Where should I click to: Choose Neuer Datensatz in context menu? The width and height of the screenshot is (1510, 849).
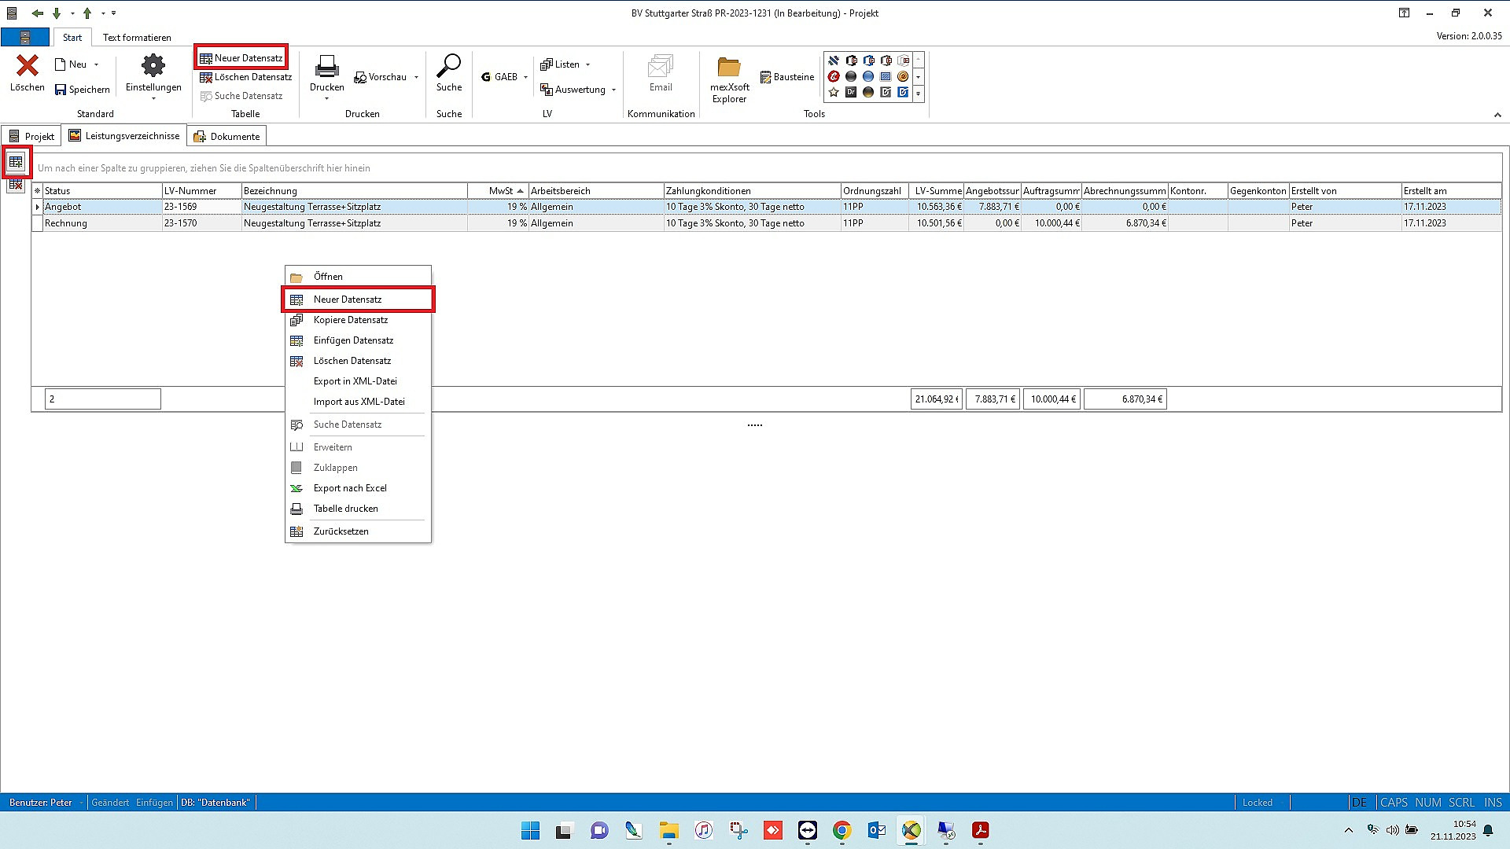point(358,300)
